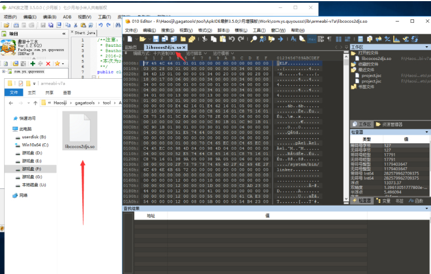
Task: Open the calculator icon in 010 Editor toolbar
Action: point(360,39)
